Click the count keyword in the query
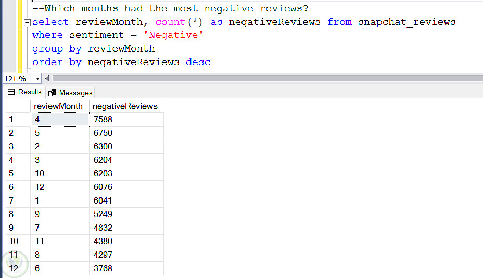The height and width of the screenshot is (278, 483). tap(170, 22)
